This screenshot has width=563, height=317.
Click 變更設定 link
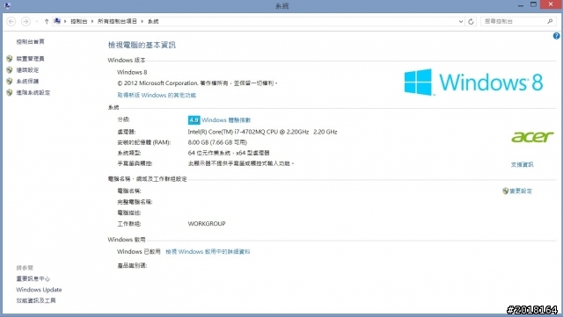521,191
